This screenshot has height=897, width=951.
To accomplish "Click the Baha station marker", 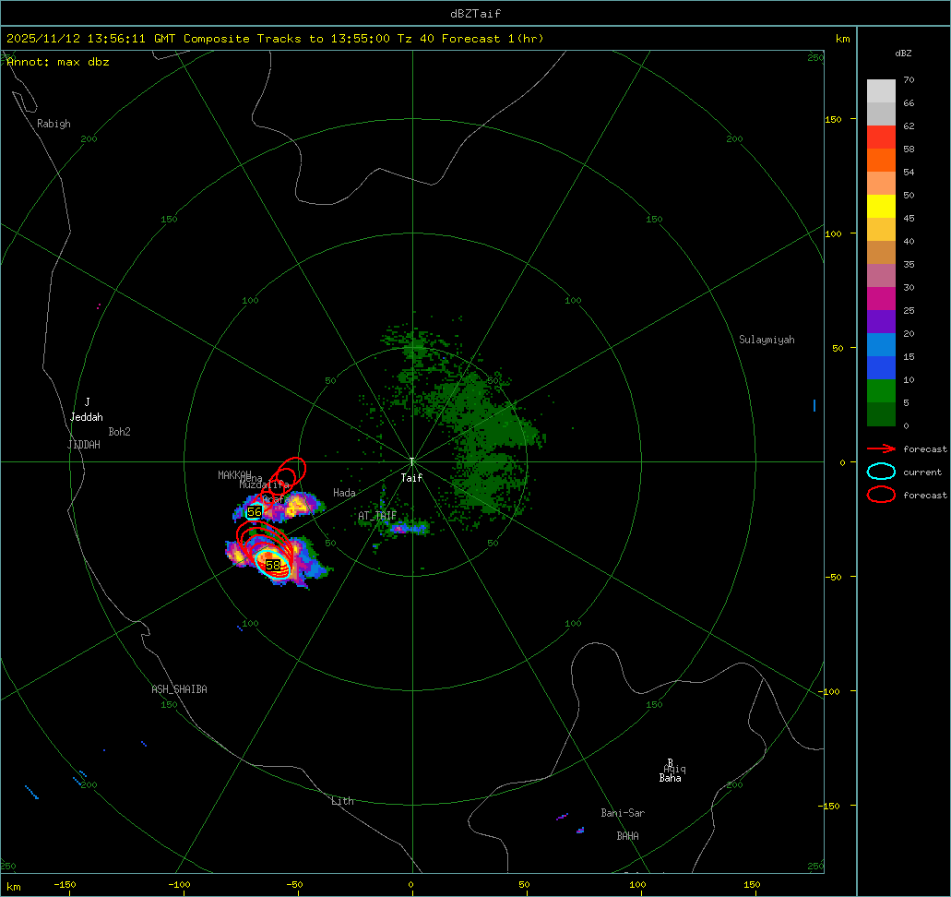I will coord(670,763).
